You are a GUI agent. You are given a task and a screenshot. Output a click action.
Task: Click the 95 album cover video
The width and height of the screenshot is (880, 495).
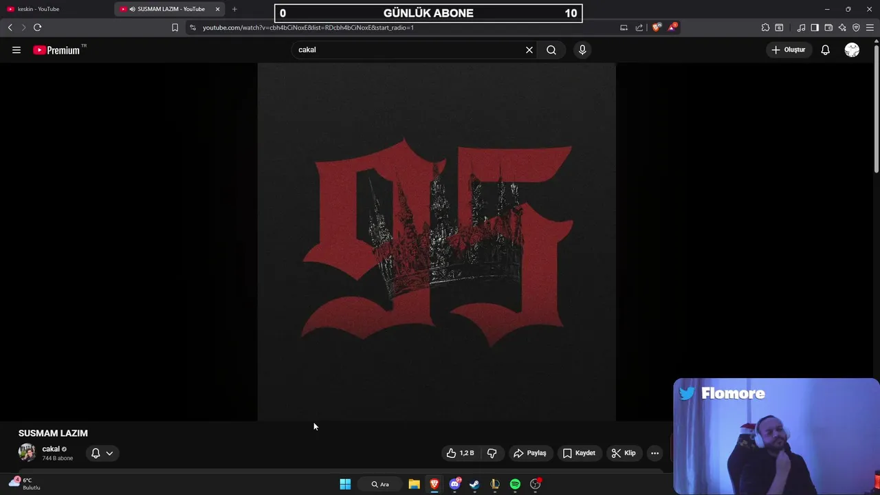[437, 241]
